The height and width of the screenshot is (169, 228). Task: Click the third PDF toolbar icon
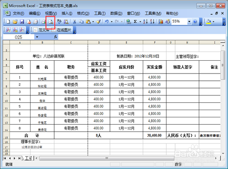click(x=22, y=30)
